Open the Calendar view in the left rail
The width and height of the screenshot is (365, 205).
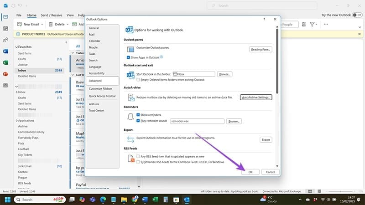pos(5,28)
